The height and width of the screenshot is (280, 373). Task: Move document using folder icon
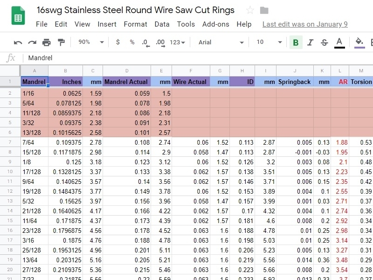point(264,10)
